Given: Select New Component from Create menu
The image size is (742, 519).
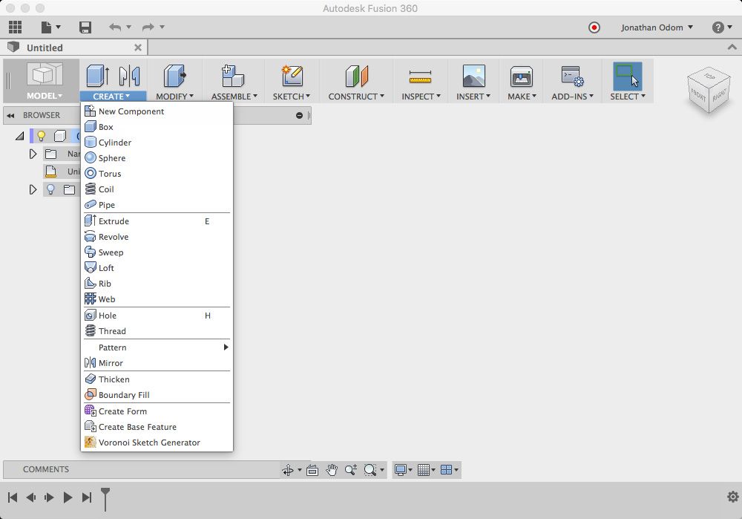Looking at the screenshot, I should pos(157,111).
